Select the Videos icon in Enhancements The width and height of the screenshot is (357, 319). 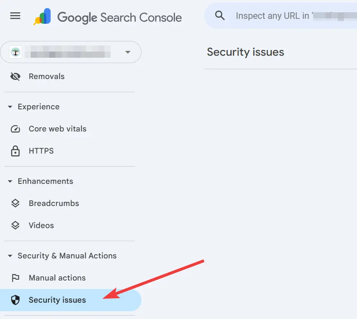[15, 225]
